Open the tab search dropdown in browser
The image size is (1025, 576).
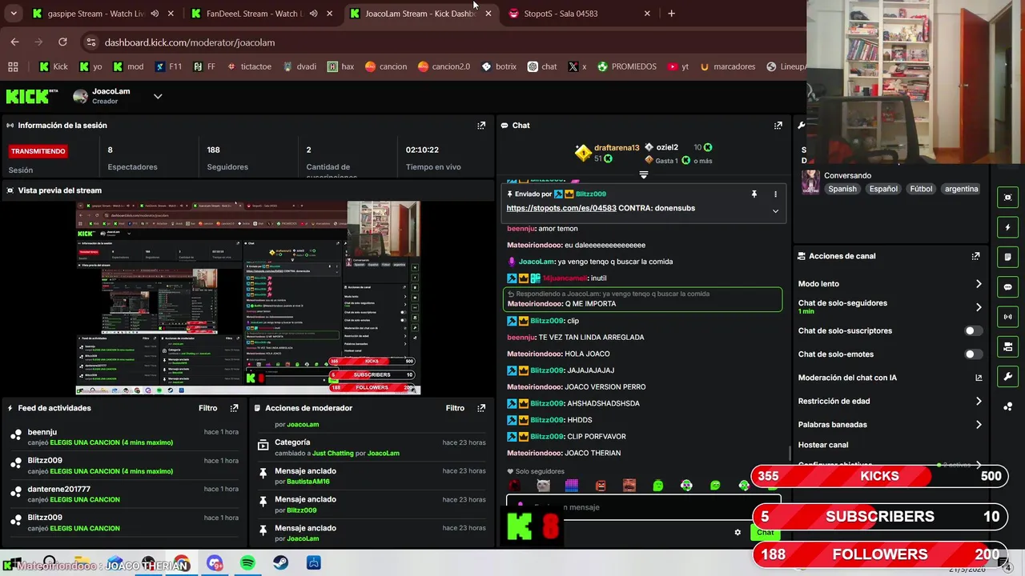pyautogui.click(x=14, y=14)
